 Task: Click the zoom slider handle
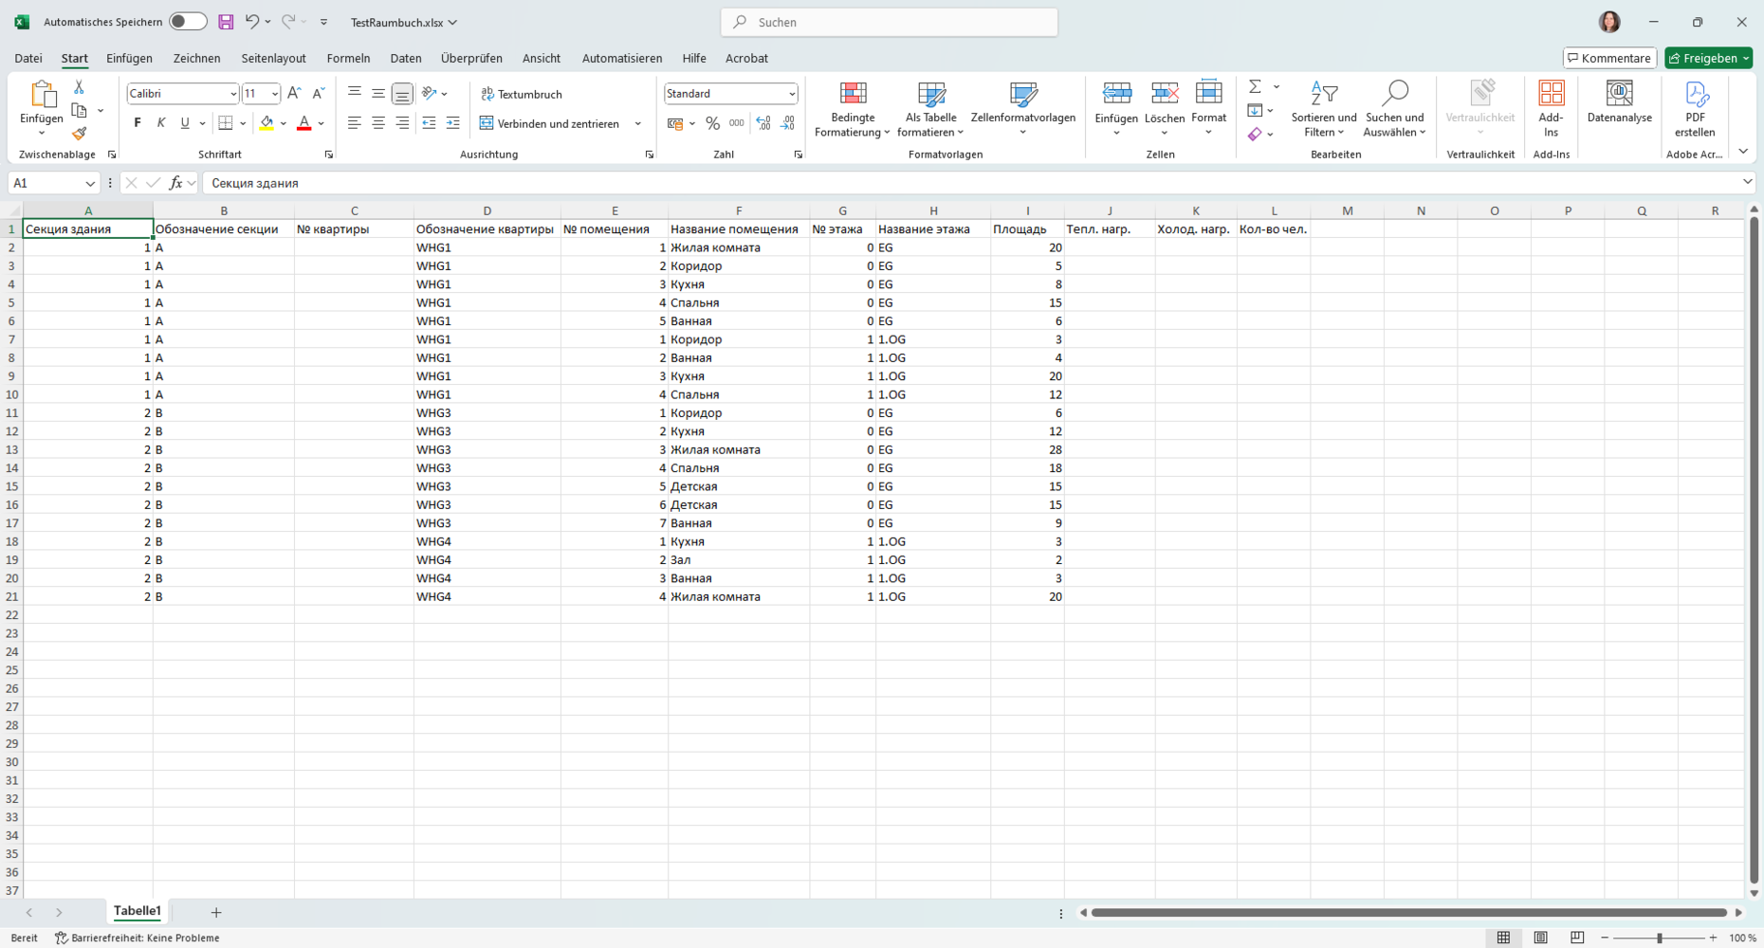(x=1659, y=938)
